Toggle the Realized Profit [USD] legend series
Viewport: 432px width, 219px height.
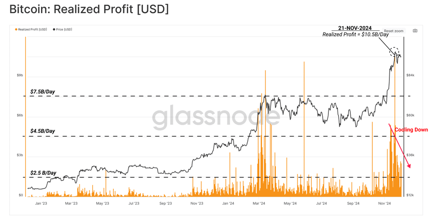coord(31,29)
